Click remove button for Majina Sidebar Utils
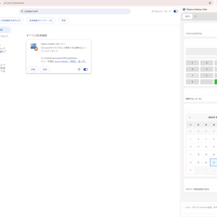217x217 pixels. coord(45,69)
